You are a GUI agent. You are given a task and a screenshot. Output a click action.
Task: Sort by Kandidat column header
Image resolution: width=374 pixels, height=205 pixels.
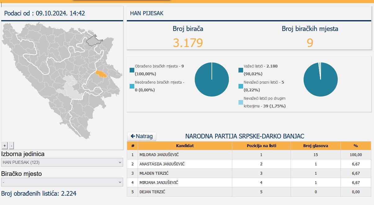[185, 146]
